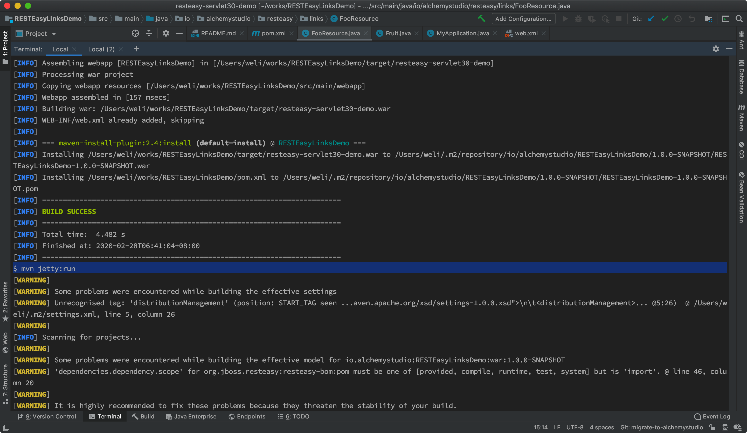Open the Git branch migrate-to-alchemystudio menu

point(661,427)
